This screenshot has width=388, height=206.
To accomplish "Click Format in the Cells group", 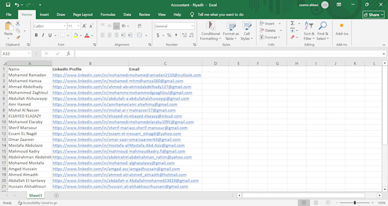I will coord(270,38).
